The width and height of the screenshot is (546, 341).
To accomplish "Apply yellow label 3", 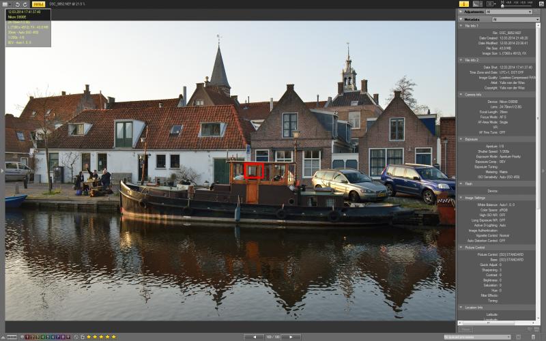I will click(38, 337).
